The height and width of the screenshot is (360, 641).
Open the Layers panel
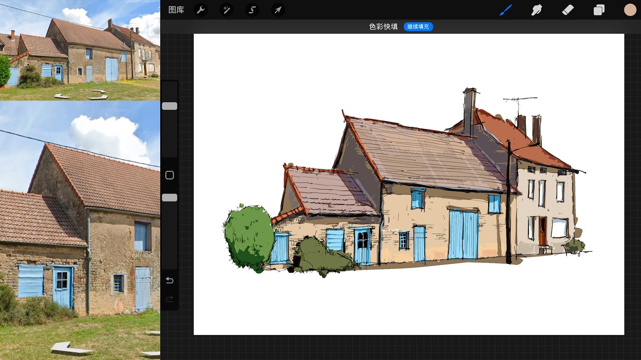pos(599,10)
